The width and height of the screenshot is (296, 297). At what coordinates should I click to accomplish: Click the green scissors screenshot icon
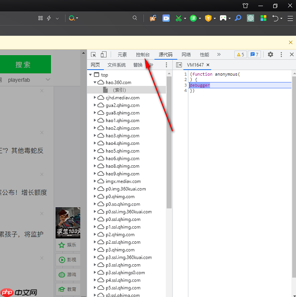click(x=179, y=18)
